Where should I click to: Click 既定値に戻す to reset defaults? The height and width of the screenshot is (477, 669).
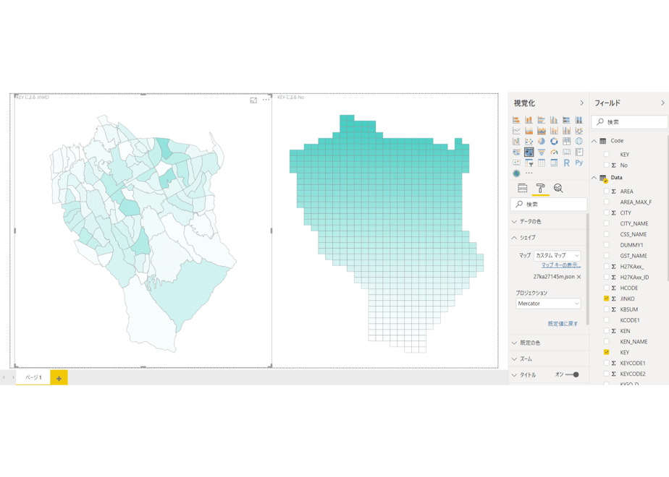563,324
